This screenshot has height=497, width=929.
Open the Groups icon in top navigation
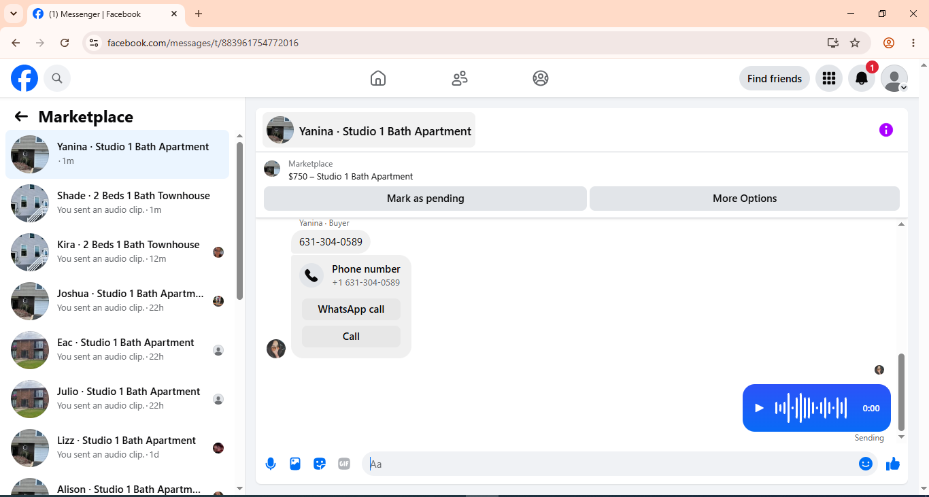(541, 78)
